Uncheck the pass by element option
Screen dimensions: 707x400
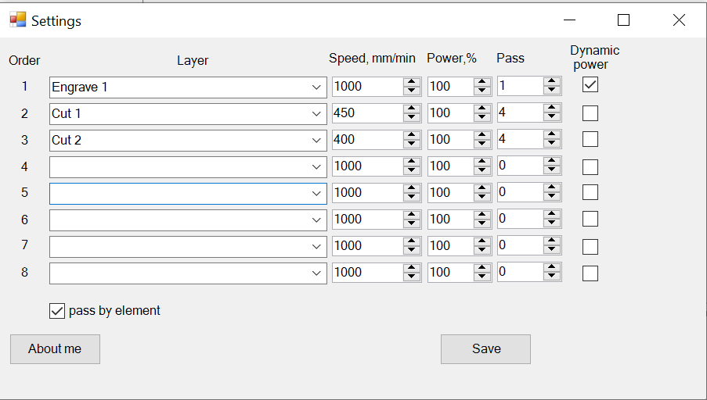(57, 311)
